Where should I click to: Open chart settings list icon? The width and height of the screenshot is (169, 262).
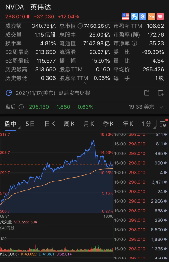point(163,124)
